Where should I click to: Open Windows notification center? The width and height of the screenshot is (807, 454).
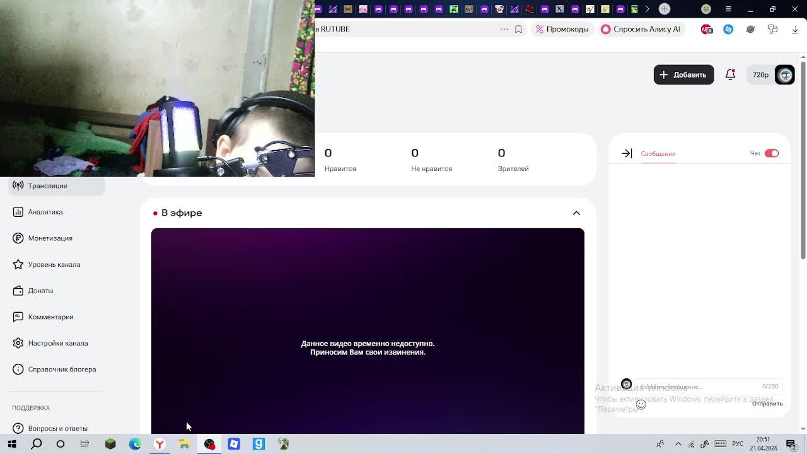click(x=791, y=444)
